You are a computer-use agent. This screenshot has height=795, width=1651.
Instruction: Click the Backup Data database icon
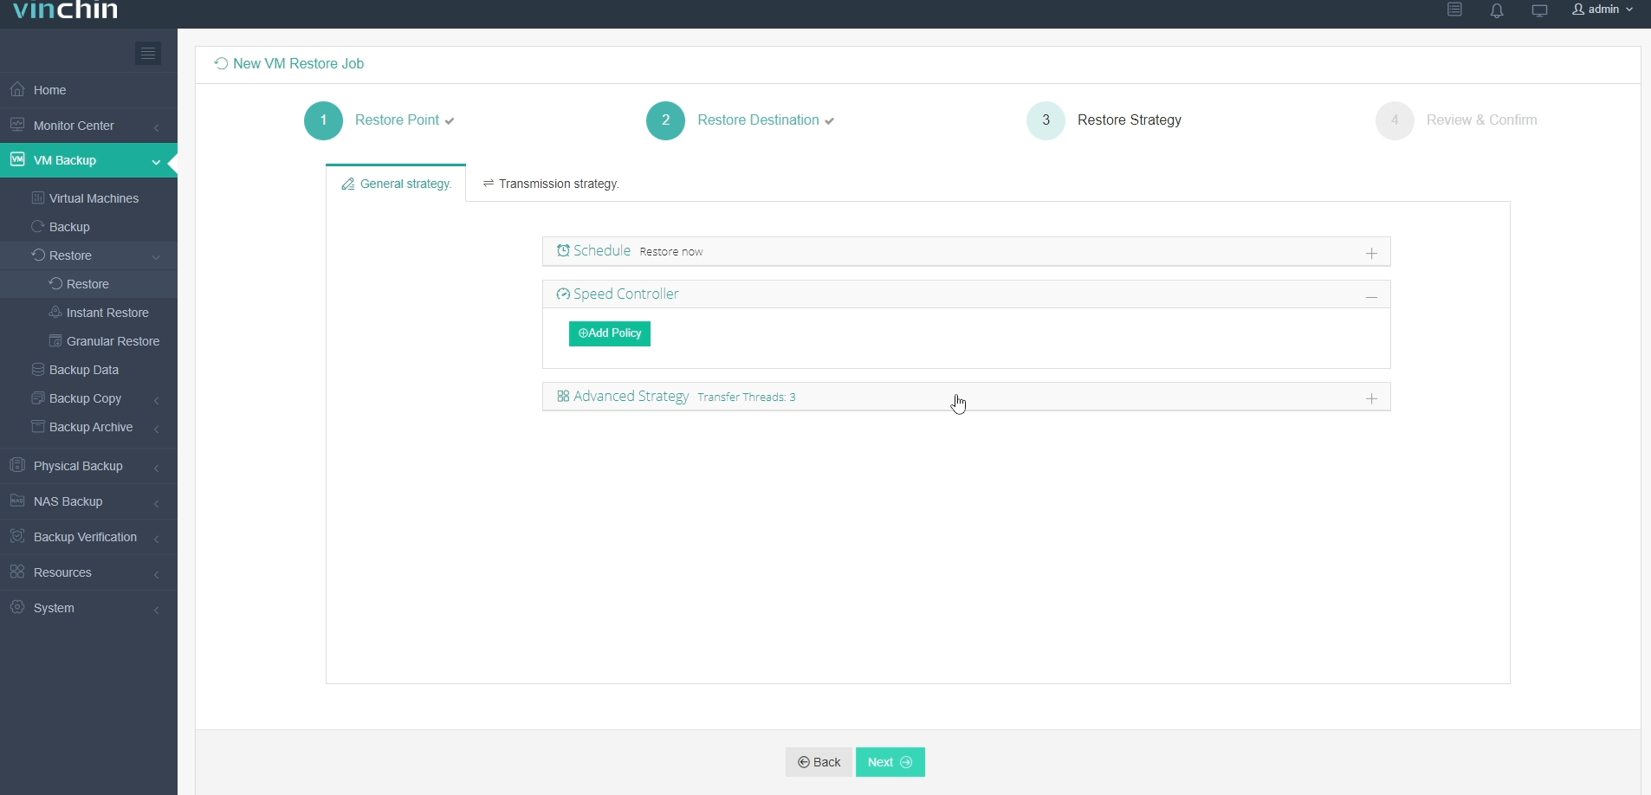[38, 369]
